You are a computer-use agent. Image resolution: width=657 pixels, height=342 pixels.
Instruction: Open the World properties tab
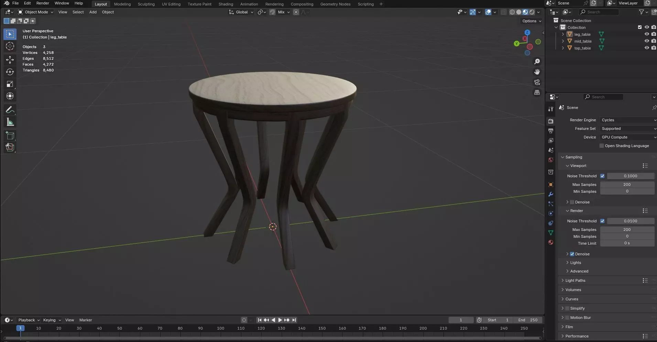click(551, 160)
